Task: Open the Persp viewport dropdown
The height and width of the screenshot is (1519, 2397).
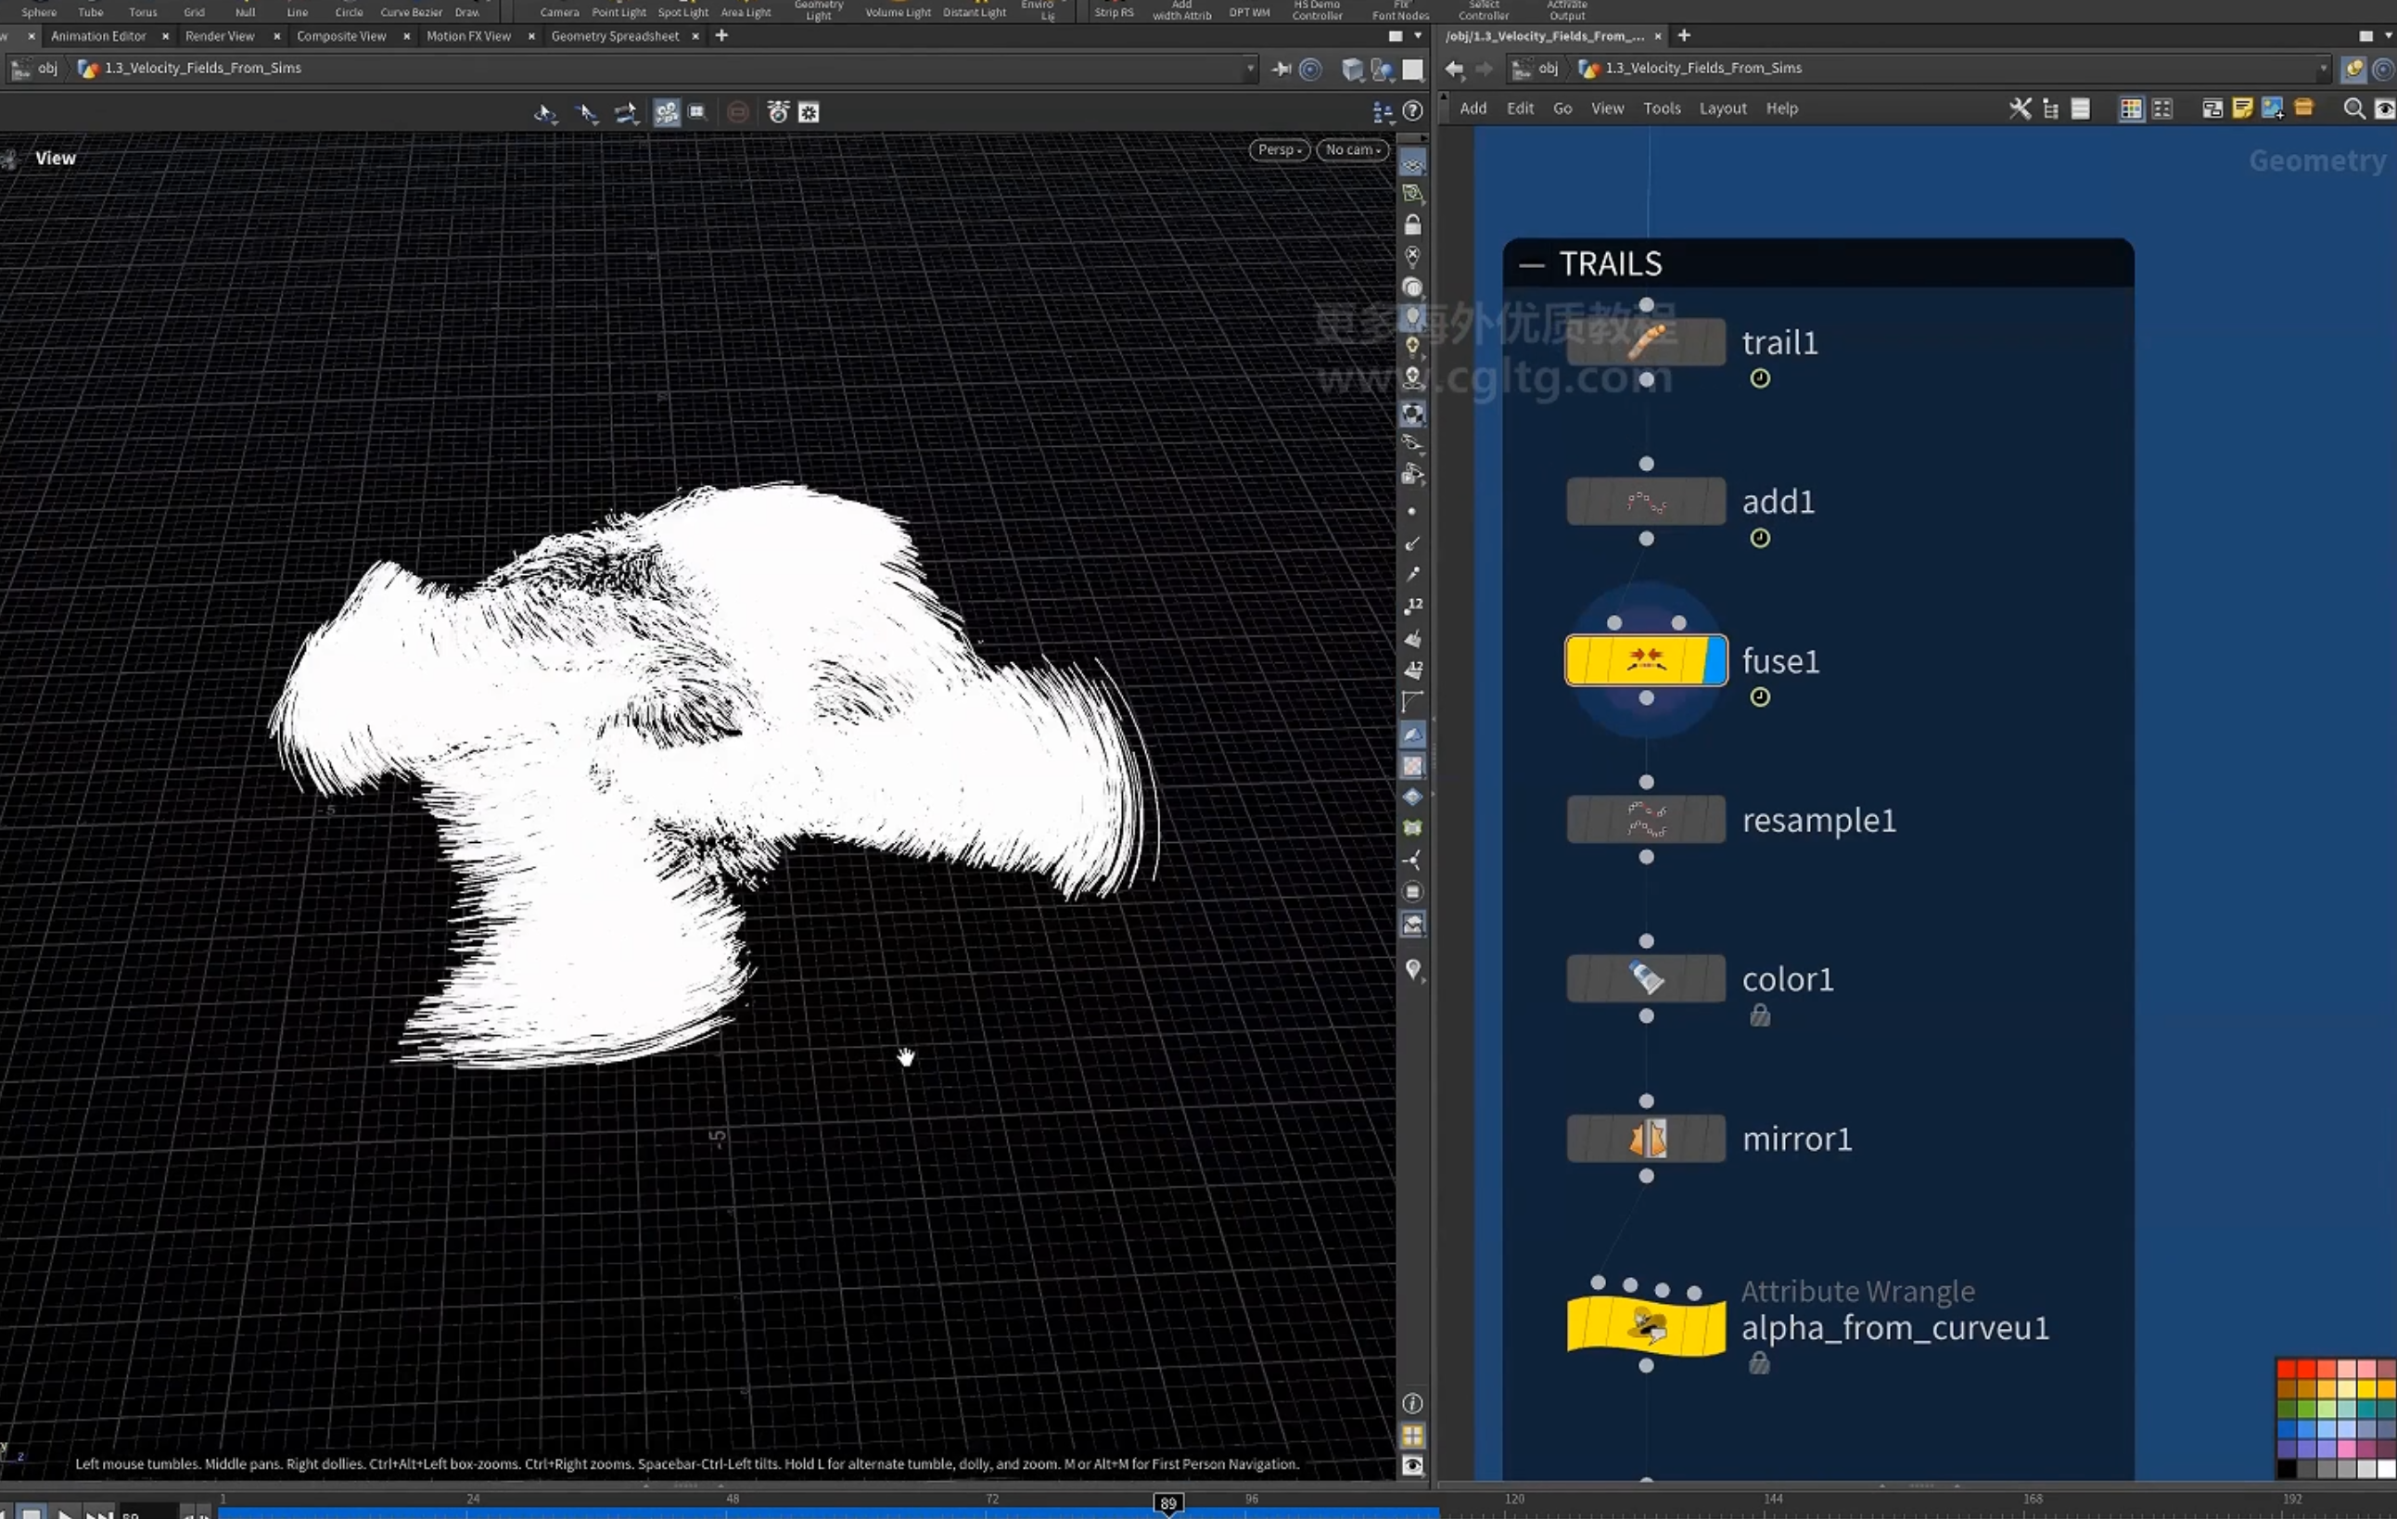Action: coord(1279,149)
